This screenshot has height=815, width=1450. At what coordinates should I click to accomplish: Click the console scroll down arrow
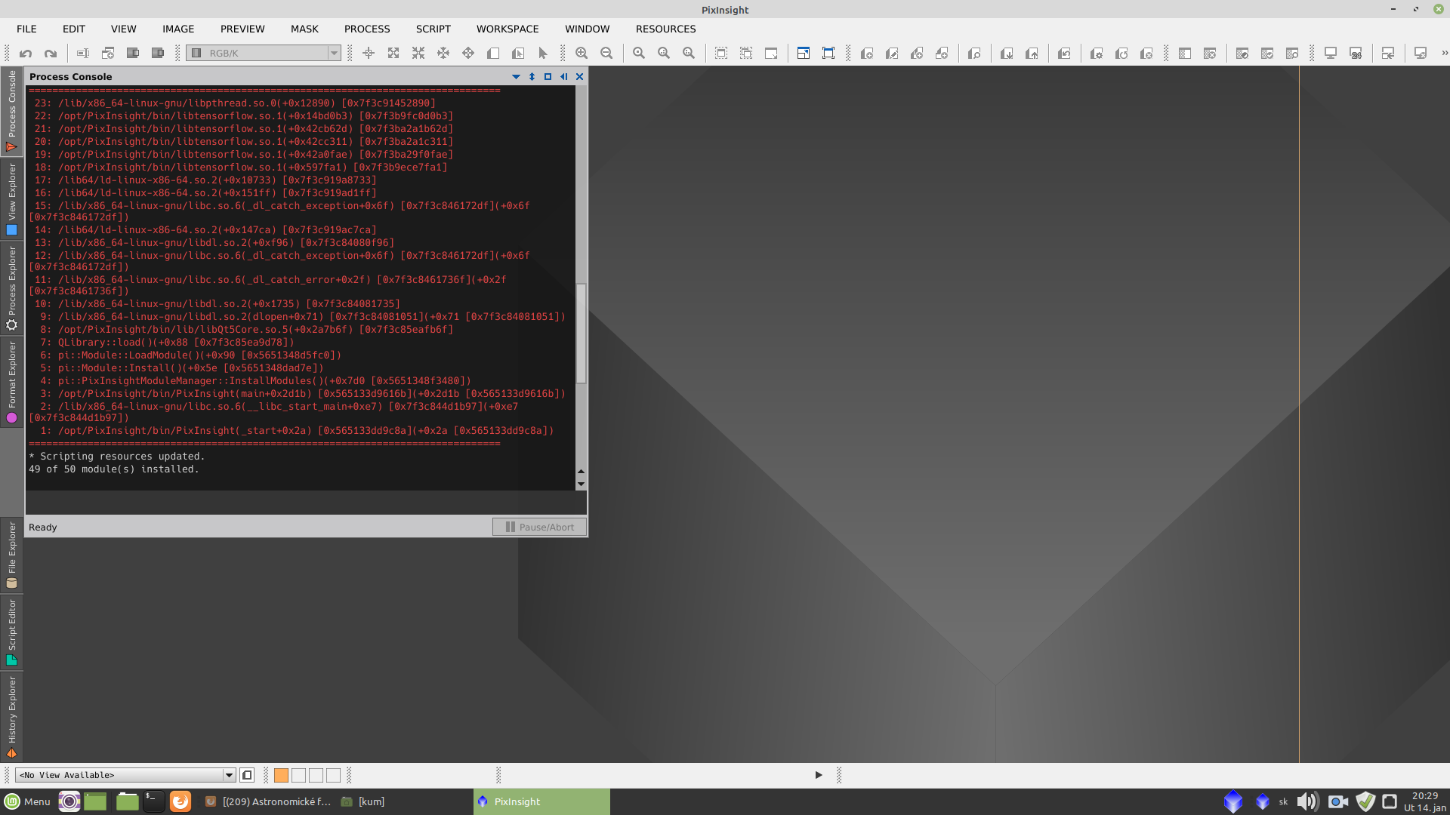(581, 484)
